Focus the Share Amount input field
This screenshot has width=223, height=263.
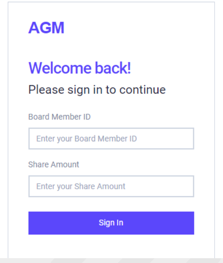click(111, 186)
